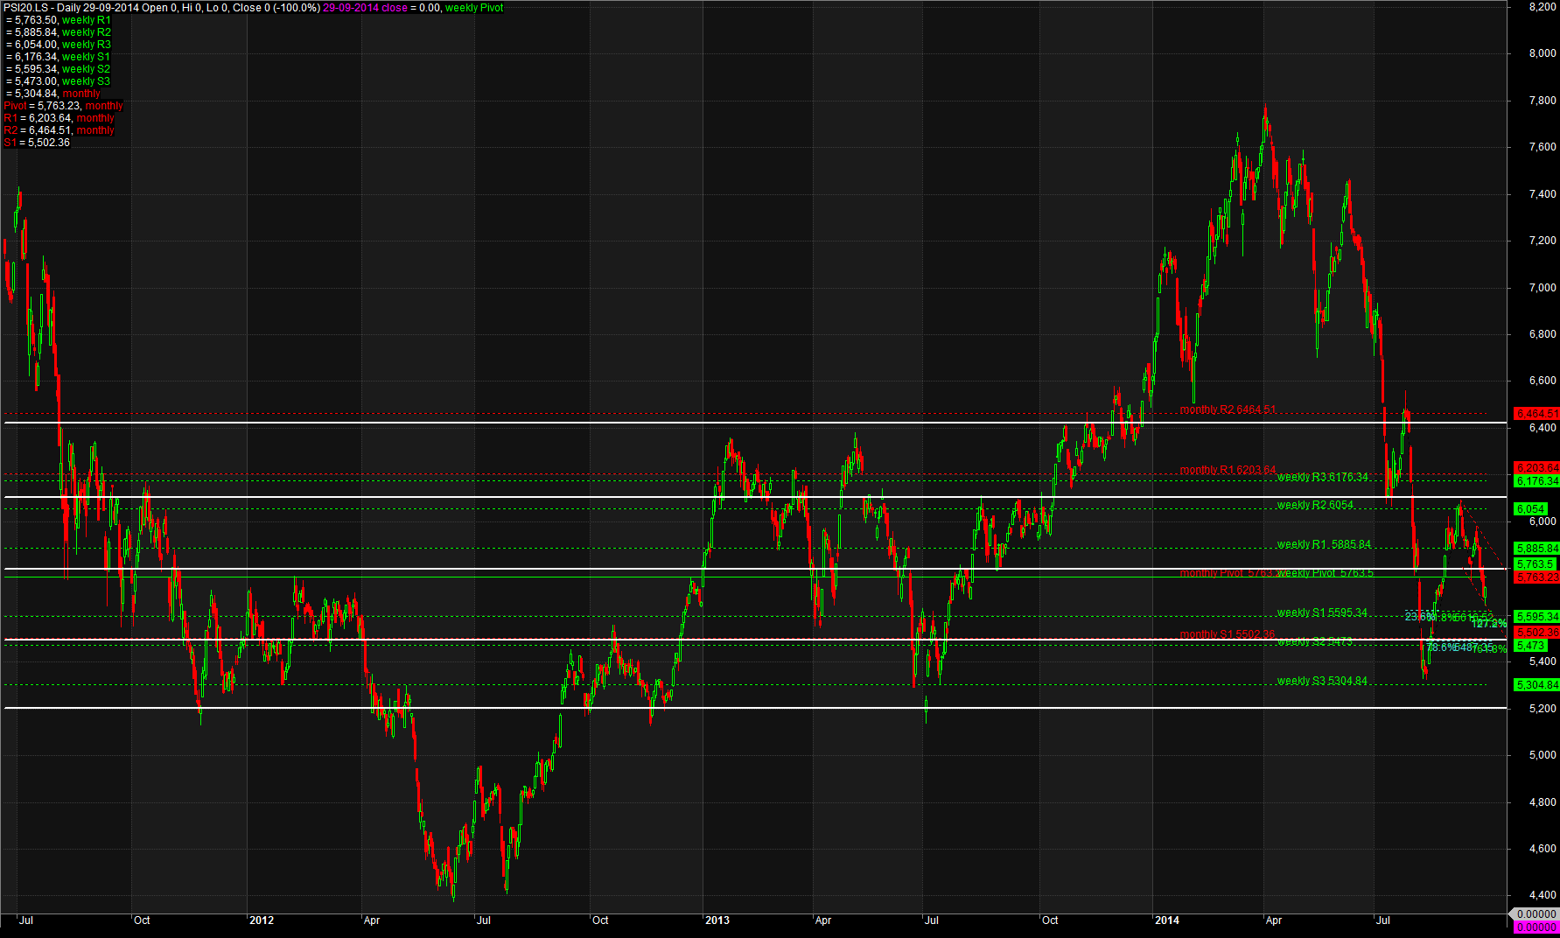Click legend row 'S1 = 5,502.36'
Screen dimensions: 1560x938
pos(37,143)
